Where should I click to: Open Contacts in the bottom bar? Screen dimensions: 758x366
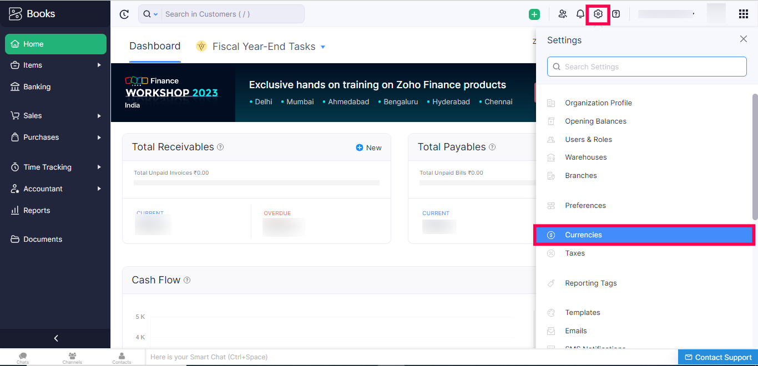click(x=122, y=358)
